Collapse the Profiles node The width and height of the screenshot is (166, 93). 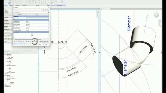(6, 80)
